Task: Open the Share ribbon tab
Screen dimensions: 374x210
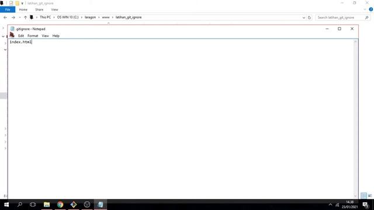Action: pyautogui.click(x=39, y=9)
